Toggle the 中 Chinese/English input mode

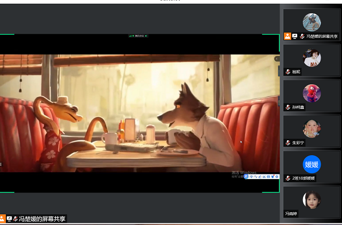click(x=251, y=176)
